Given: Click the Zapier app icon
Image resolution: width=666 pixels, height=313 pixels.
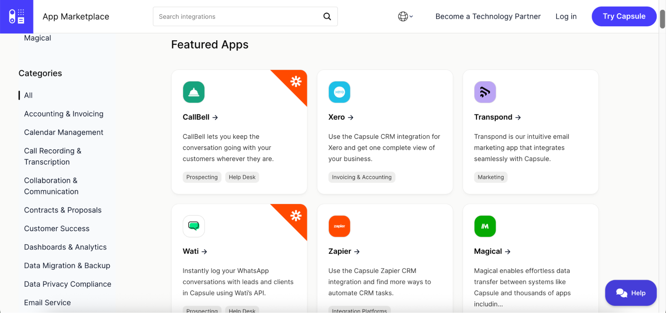Looking at the screenshot, I should [339, 226].
